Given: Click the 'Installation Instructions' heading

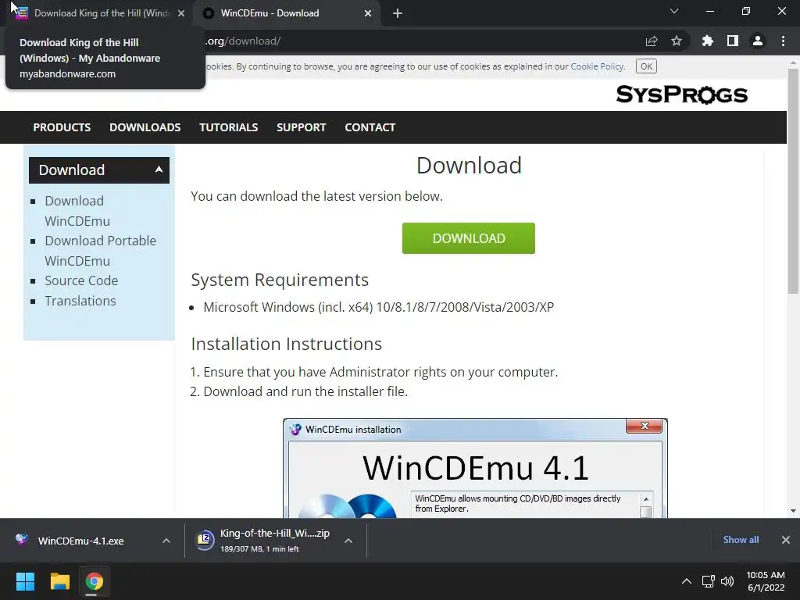Looking at the screenshot, I should 286,344.
